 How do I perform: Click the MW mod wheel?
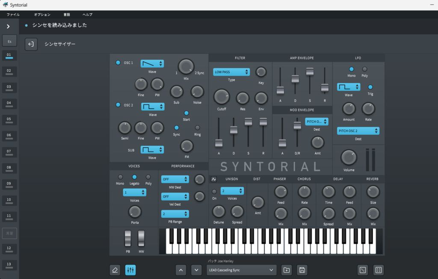141,238
